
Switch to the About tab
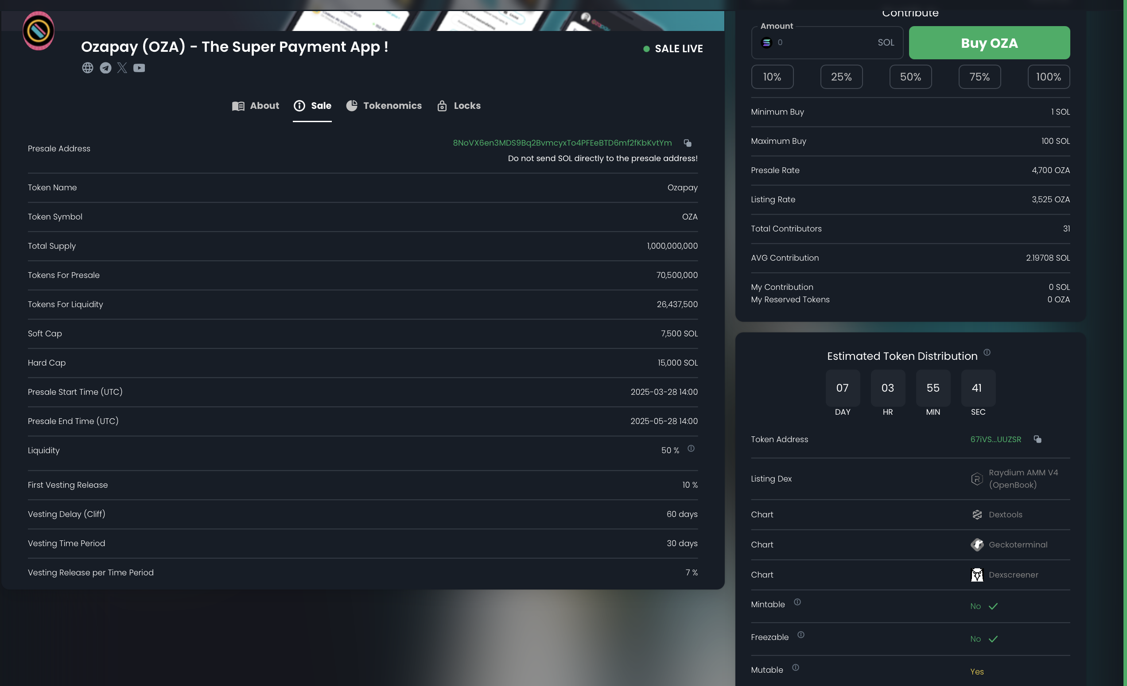coord(256,106)
